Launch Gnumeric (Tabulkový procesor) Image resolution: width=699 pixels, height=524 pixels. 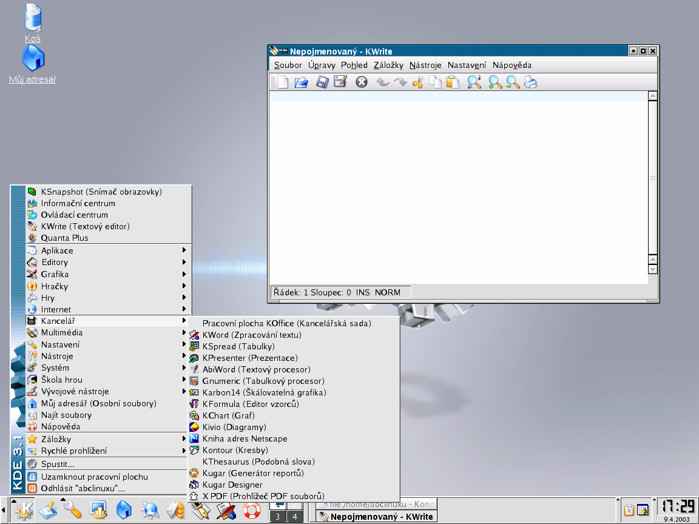pos(293,381)
